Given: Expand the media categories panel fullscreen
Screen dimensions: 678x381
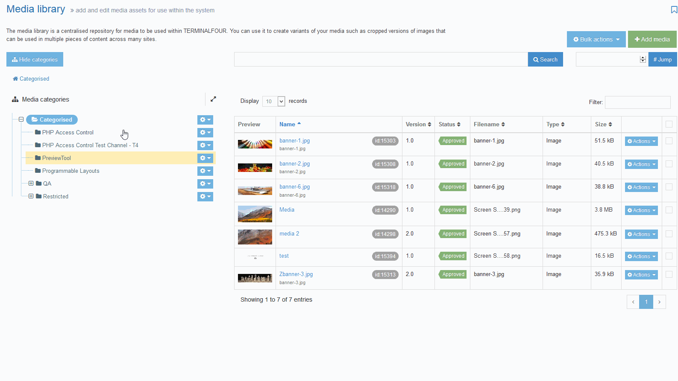Looking at the screenshot, I should coord(213,99).
